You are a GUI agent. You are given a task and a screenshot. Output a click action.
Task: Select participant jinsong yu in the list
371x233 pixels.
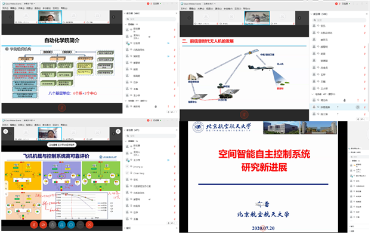(138, 167)
